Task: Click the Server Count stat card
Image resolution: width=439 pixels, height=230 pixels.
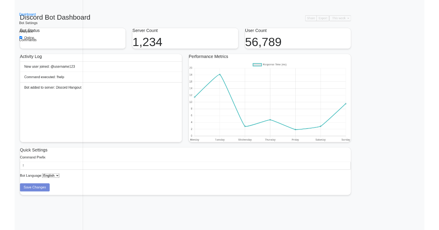Action: point(185,38)
